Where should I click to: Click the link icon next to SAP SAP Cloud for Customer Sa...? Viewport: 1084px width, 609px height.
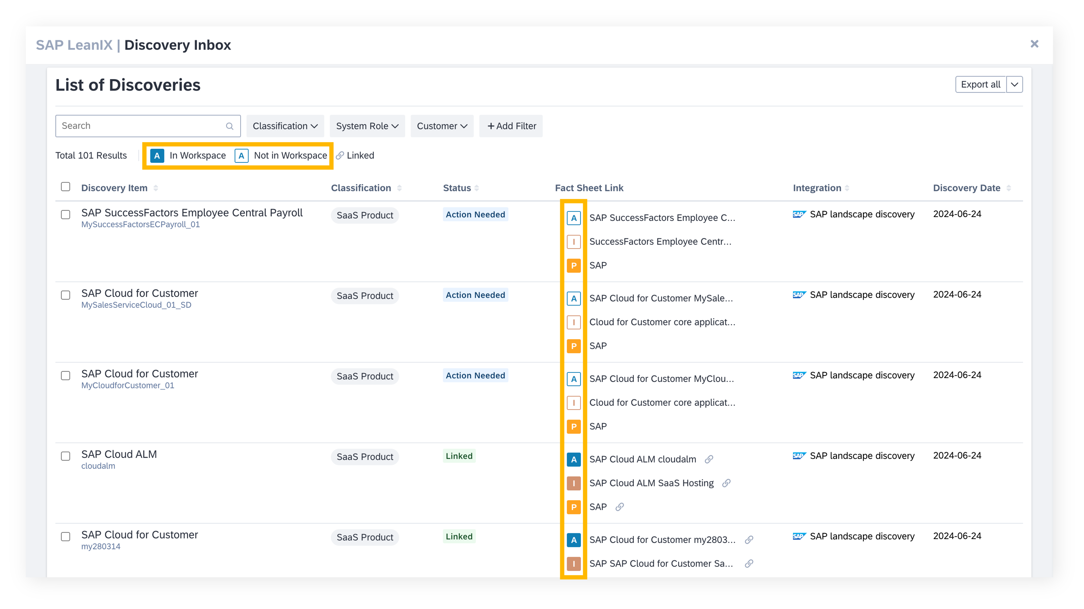click(749, 563)
